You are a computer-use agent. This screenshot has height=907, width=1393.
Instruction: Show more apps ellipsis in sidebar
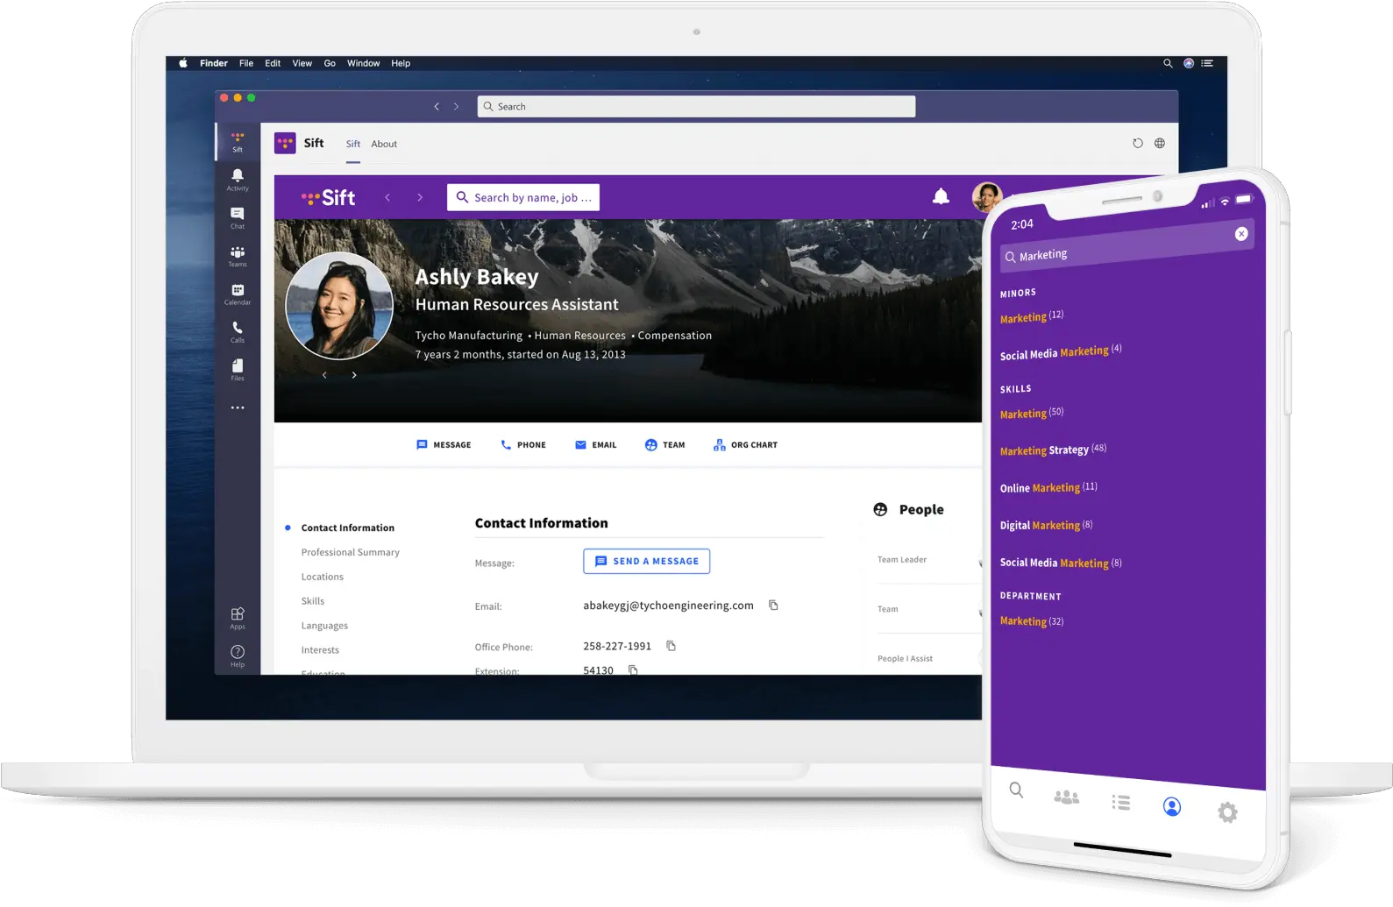click(238, 407)
